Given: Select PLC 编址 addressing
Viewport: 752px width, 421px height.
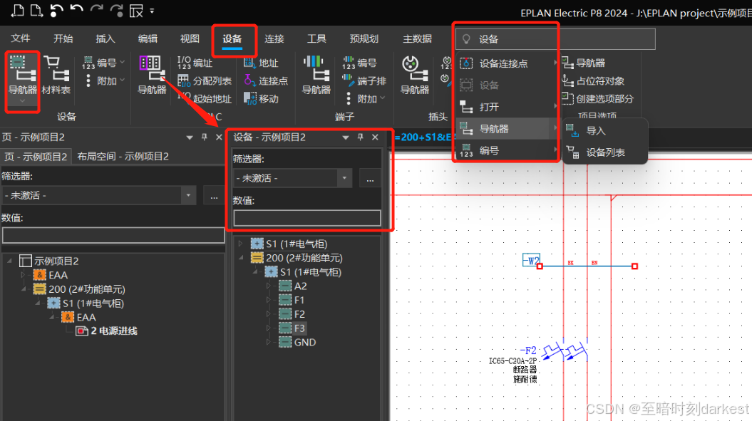Looking at the screenshot, I should click(x=195, y=63).
